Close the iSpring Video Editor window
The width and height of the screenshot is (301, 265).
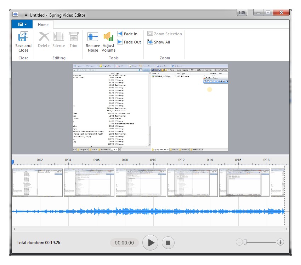pos(281,13)
